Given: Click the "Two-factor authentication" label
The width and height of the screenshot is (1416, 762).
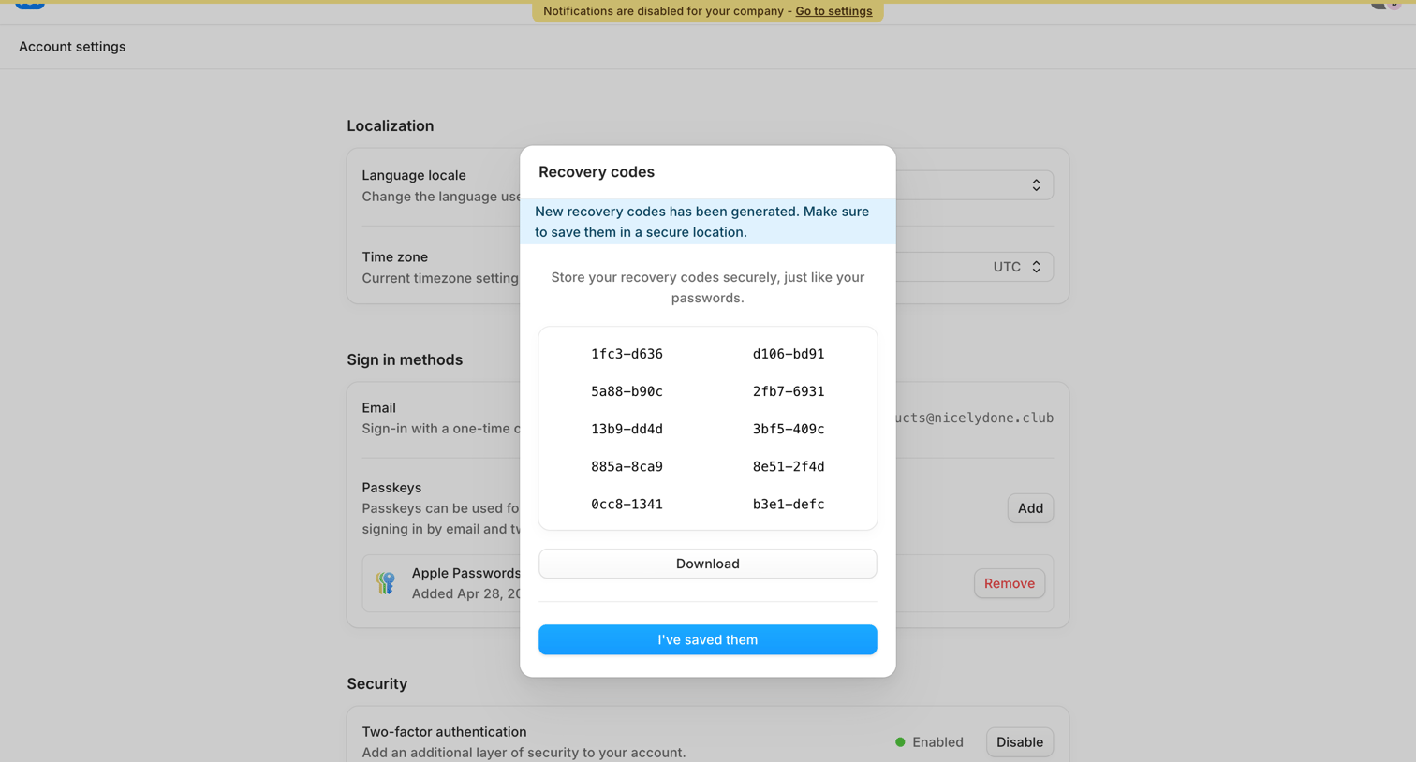Looking at the screenshot, I should coord(444,732).
